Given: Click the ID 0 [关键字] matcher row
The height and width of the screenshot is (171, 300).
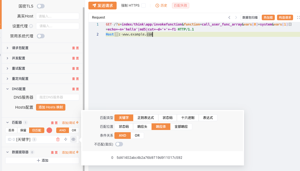Looking at the screenshot, I should (42, 139).
